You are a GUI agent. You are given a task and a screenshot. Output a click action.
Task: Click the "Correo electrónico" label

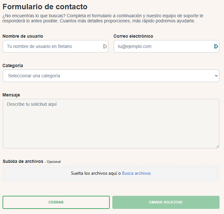pyautogui.click(x=133, y=36)
